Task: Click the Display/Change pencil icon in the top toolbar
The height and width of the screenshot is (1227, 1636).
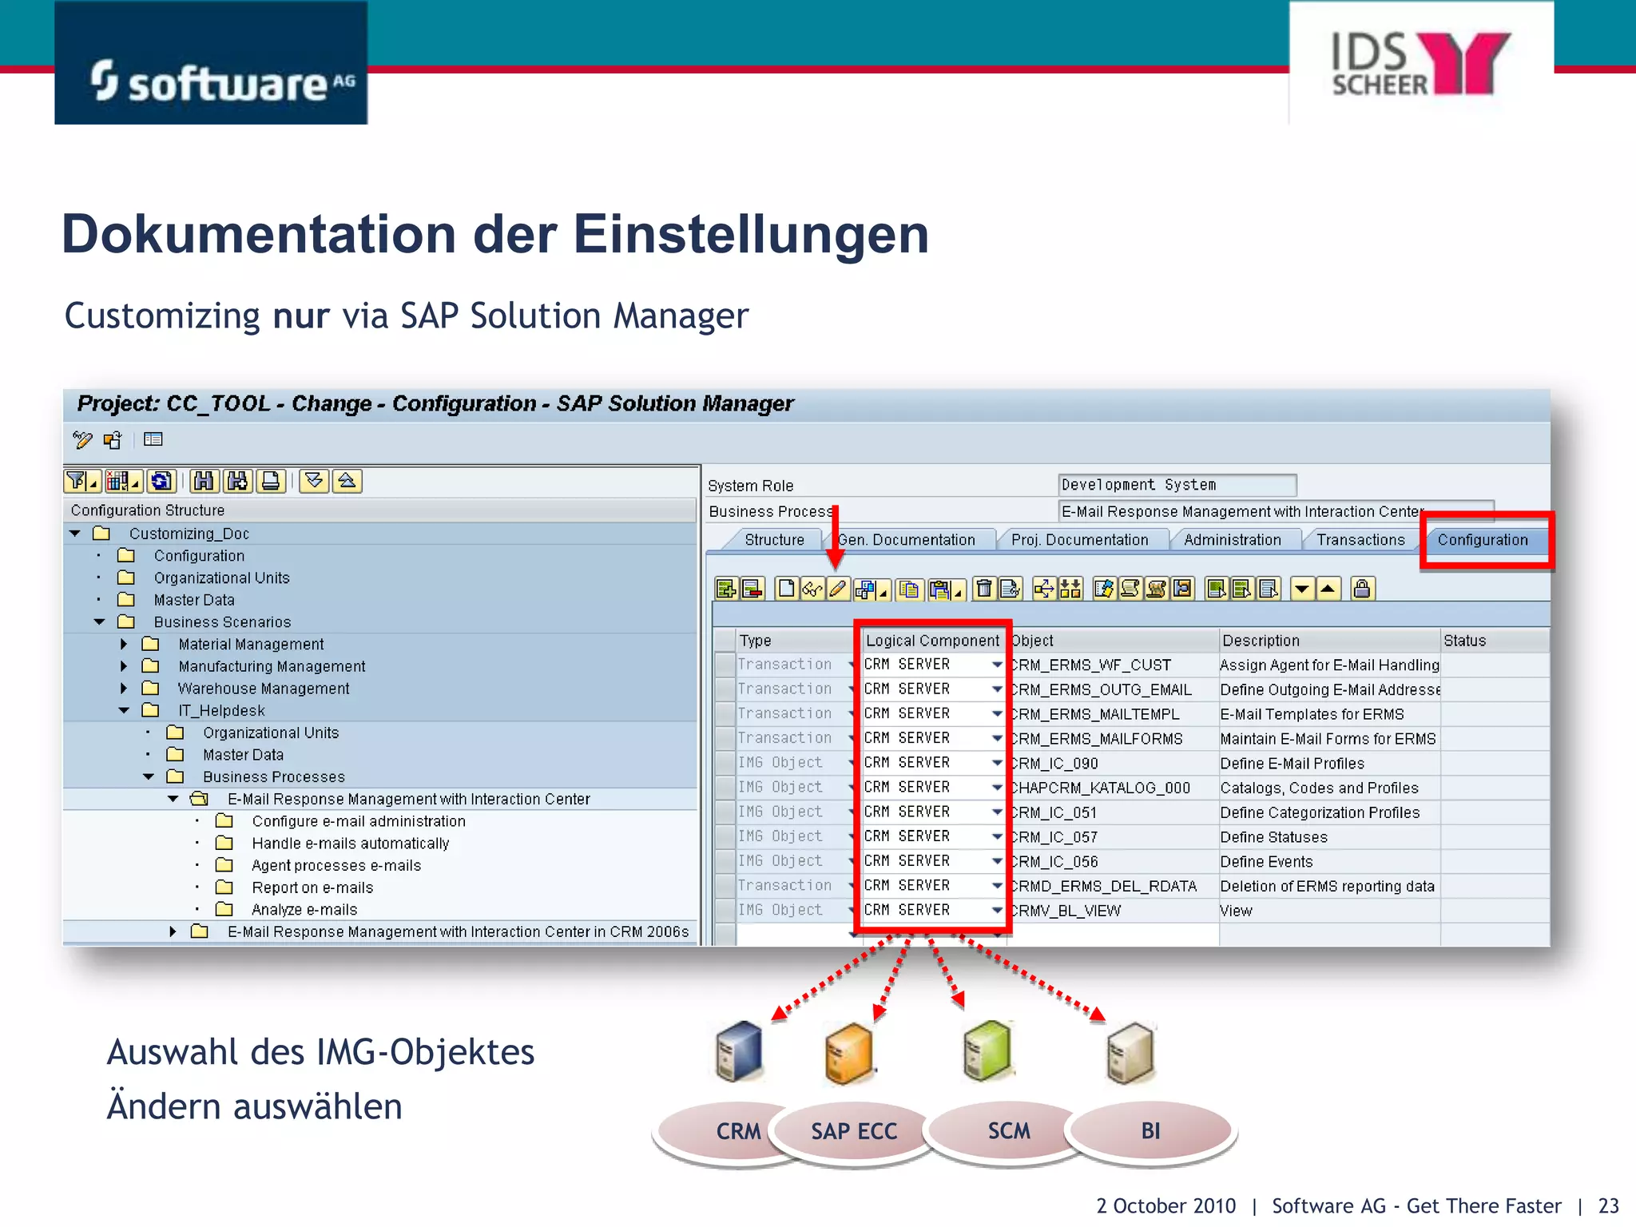Action: tap(82, 439)
